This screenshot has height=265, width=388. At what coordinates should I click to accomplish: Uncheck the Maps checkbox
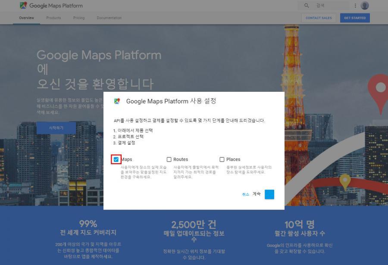point(116,159)
